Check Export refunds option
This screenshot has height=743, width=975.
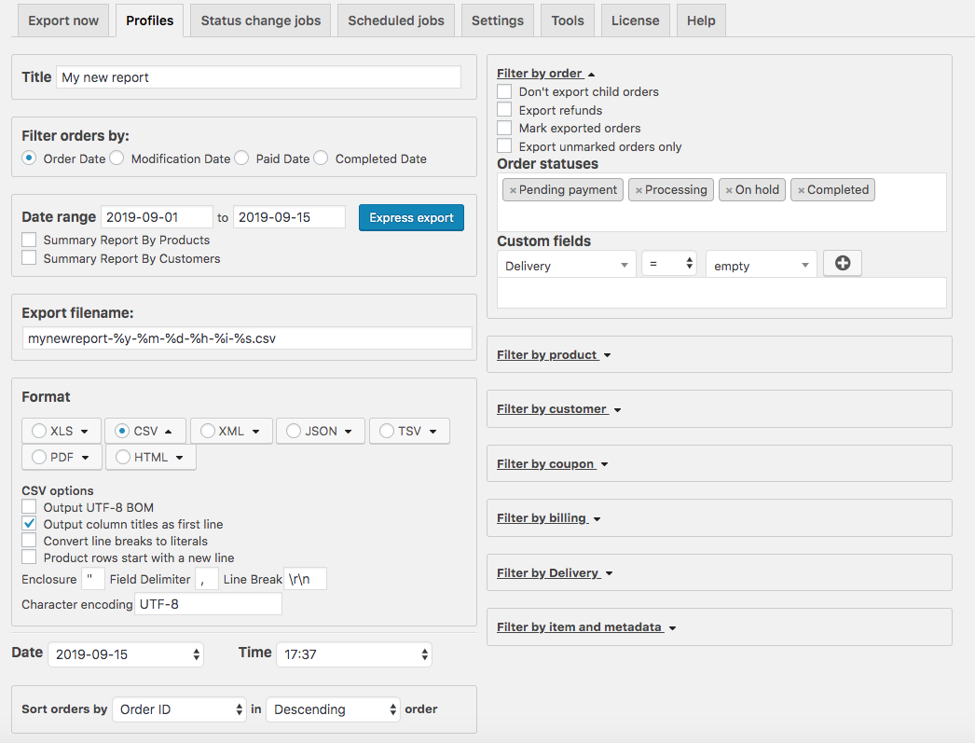click(x=504, y=110)
